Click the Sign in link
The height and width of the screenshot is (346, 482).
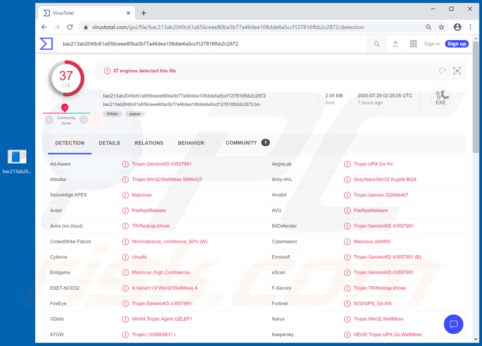[x=432, y=44]
